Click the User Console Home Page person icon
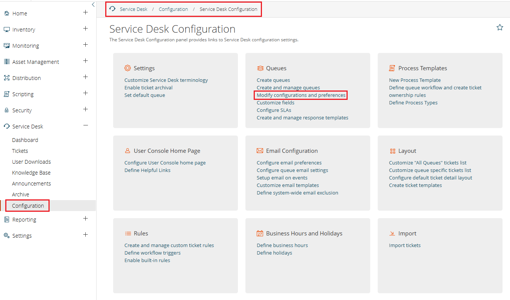 127,151
